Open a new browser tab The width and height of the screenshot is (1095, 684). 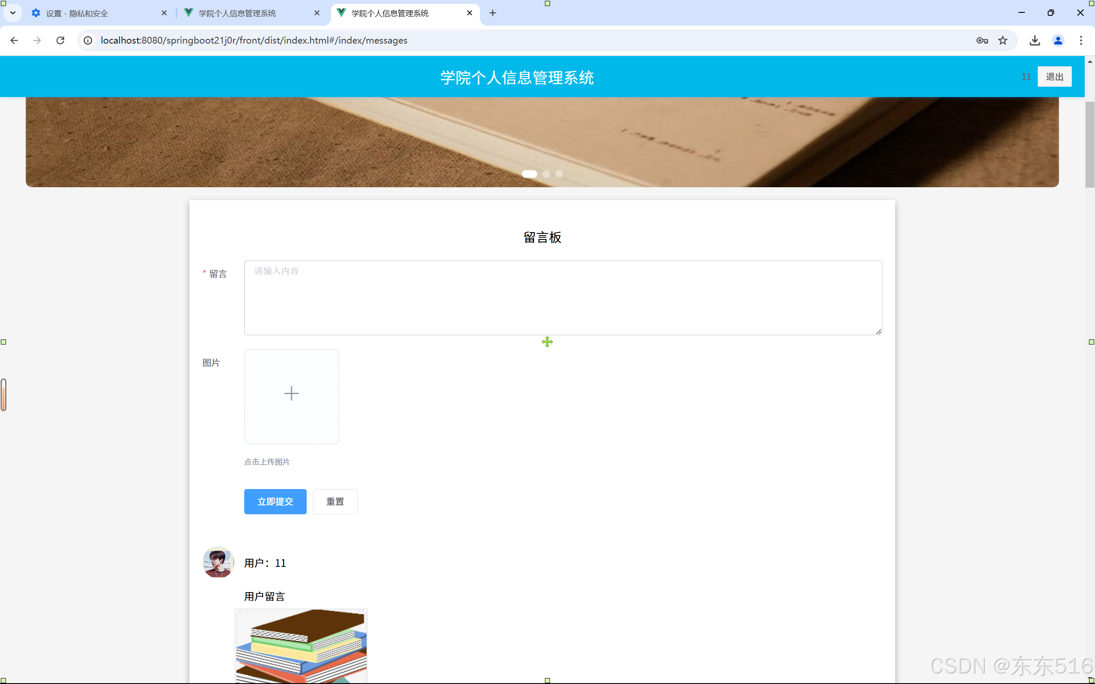point(493,13)
